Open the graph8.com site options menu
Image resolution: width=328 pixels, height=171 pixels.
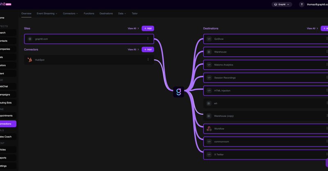point(148,38)
